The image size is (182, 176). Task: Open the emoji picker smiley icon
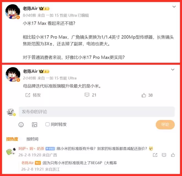(x=21, y=125)
